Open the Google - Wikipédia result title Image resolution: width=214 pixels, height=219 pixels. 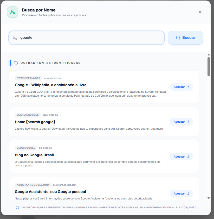(x=51, y=85)
